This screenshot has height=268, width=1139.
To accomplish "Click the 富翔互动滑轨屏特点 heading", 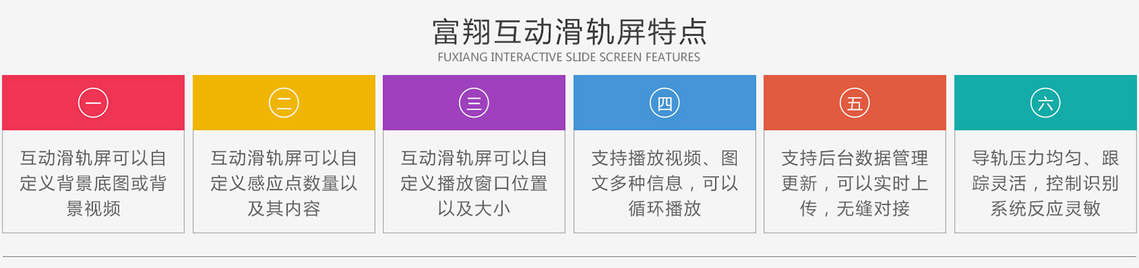I will click(569, 31).
